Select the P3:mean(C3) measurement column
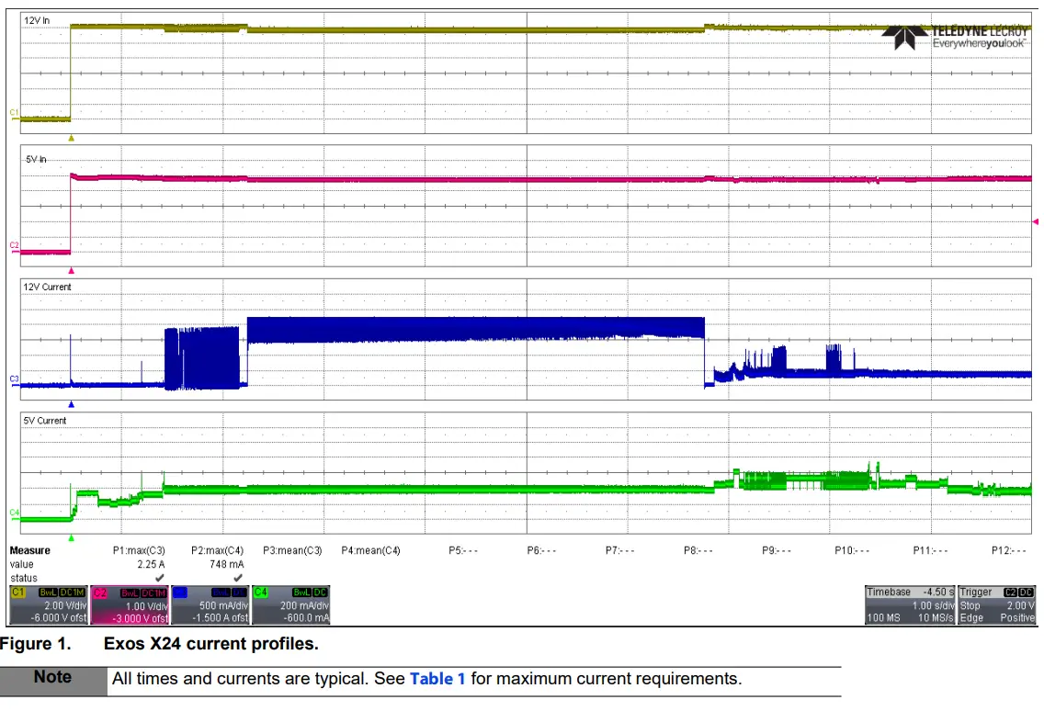 click(292, 551)
